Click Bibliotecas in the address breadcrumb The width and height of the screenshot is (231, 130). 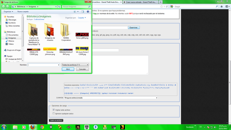click(x=21, y=6)
